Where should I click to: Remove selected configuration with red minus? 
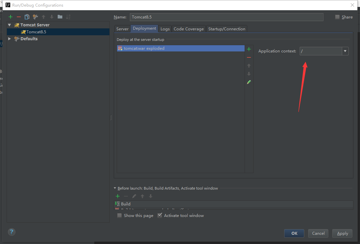[x=19, y=17]
